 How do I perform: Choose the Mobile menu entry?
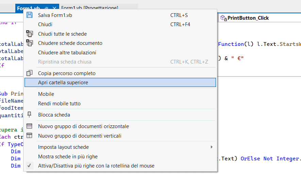click(46, 94)
